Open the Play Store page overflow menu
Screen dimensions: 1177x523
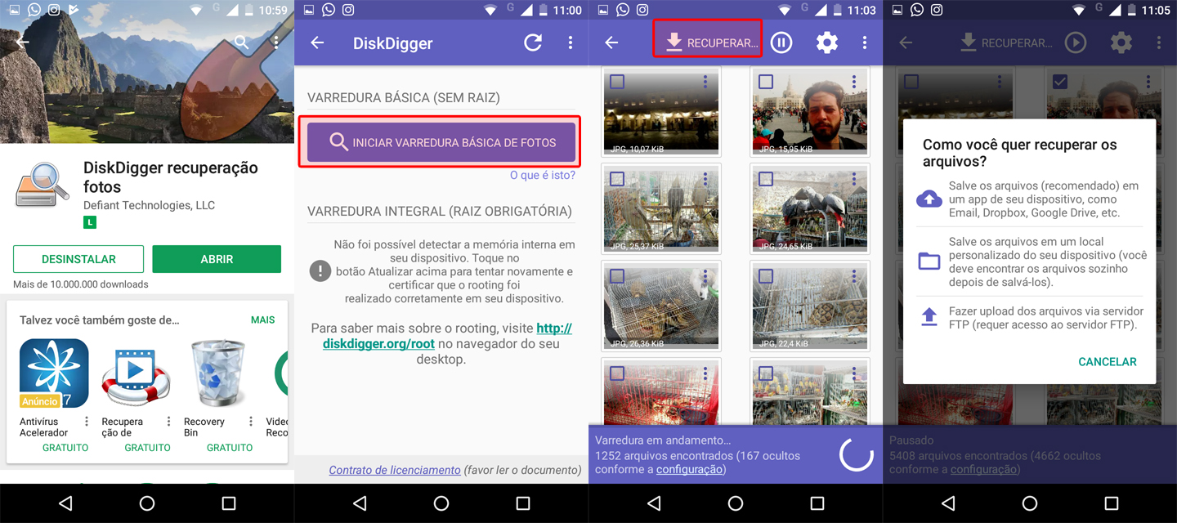tap(277, 42)
